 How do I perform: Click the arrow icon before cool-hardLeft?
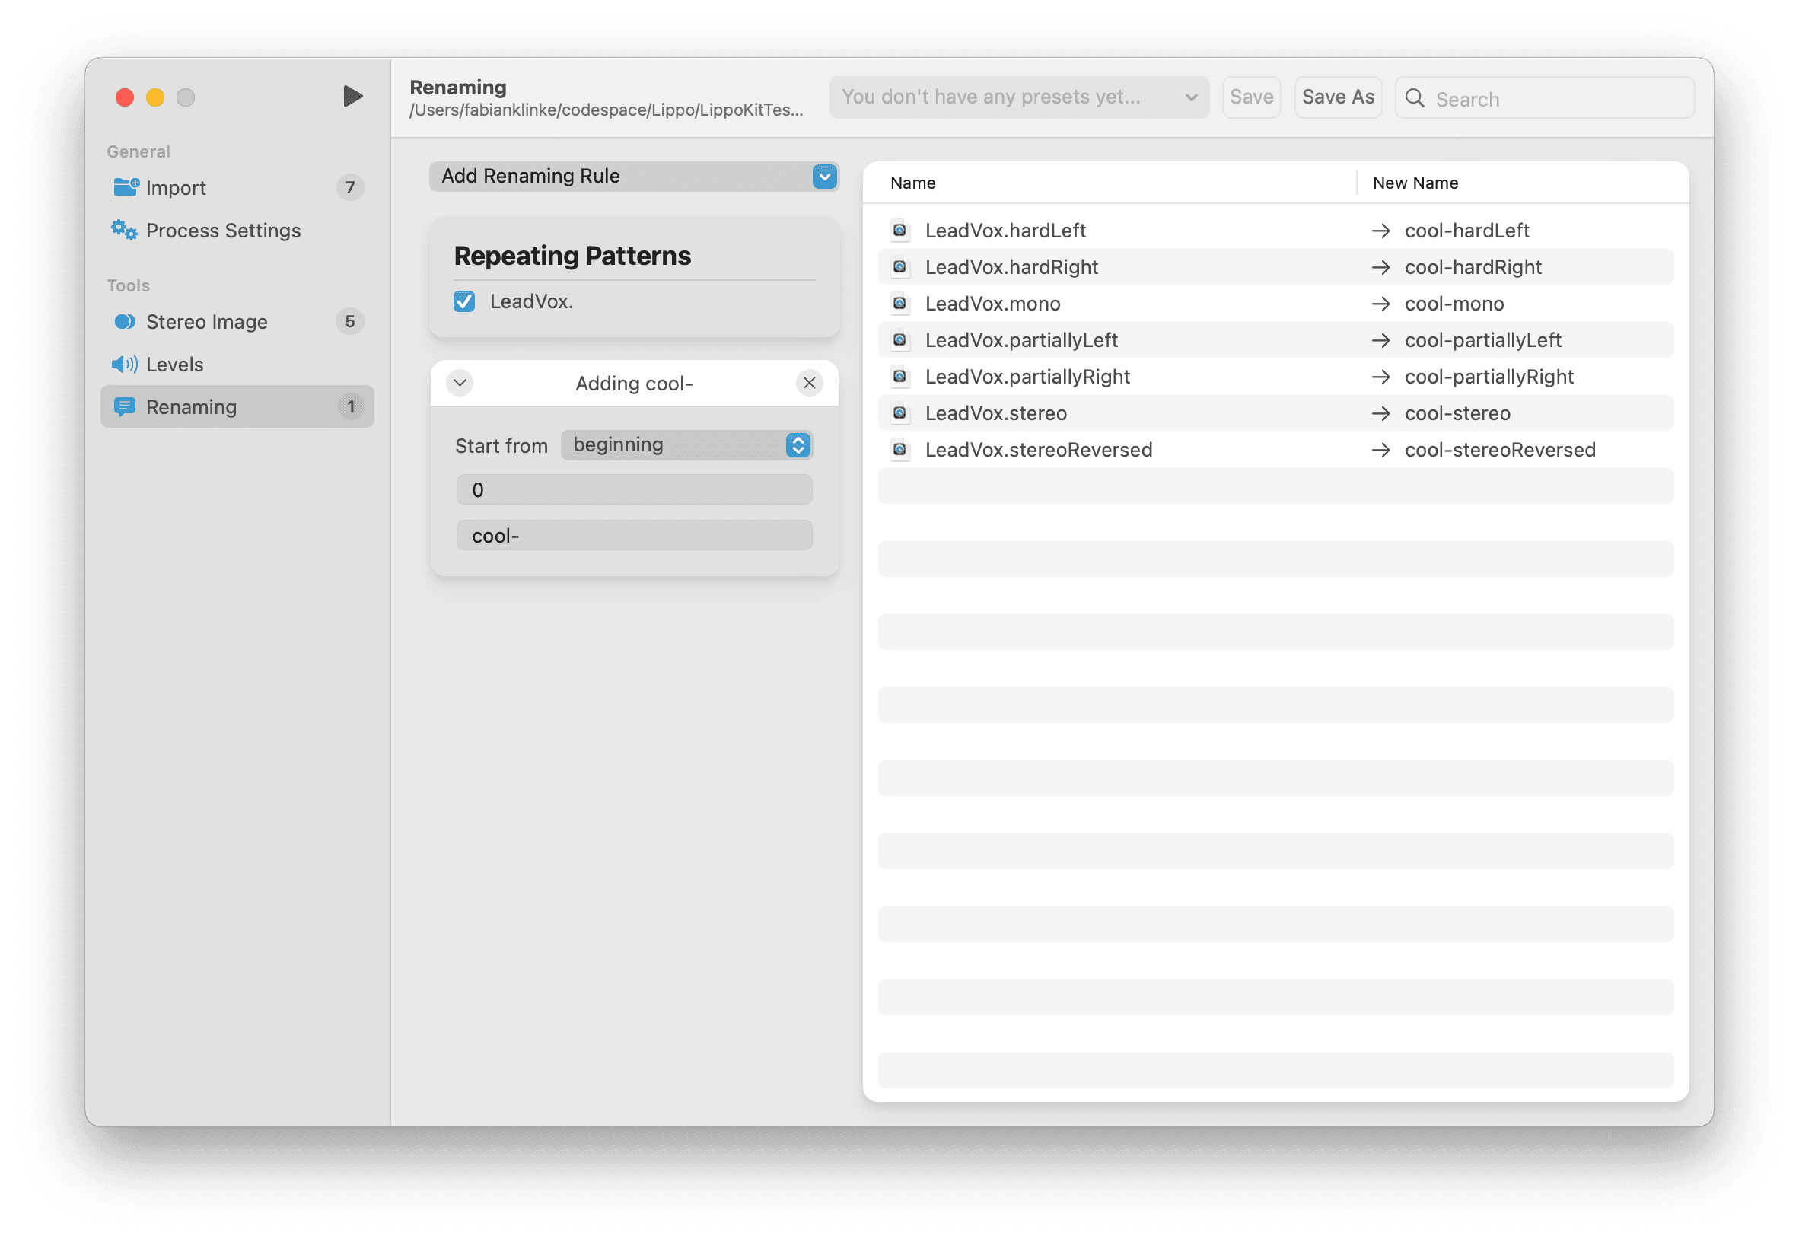coord(1380,231)
